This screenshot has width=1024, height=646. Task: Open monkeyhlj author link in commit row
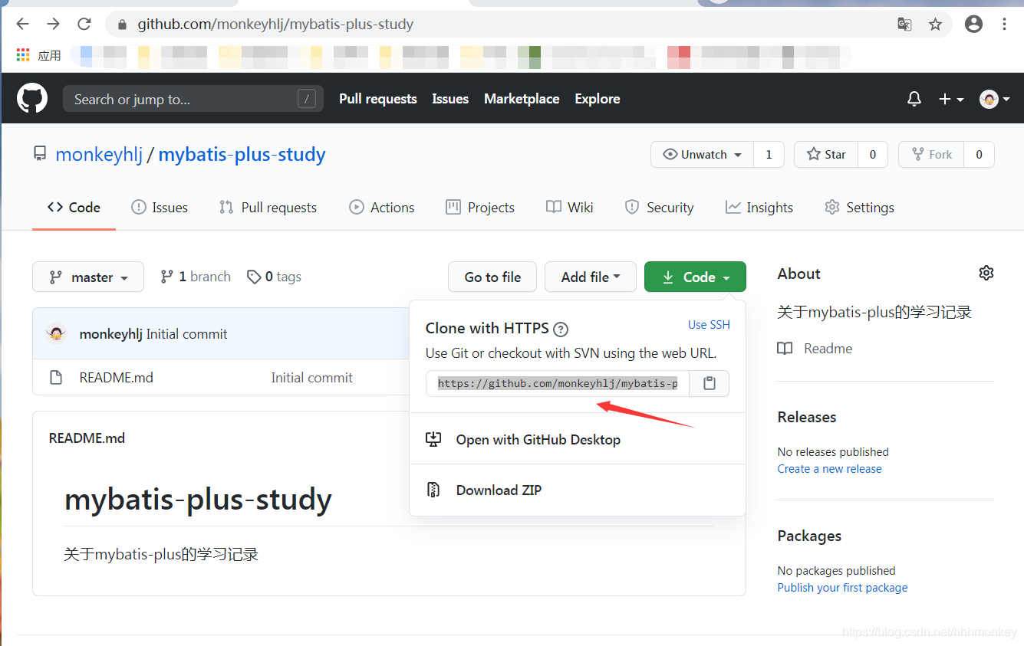(111, 334)
